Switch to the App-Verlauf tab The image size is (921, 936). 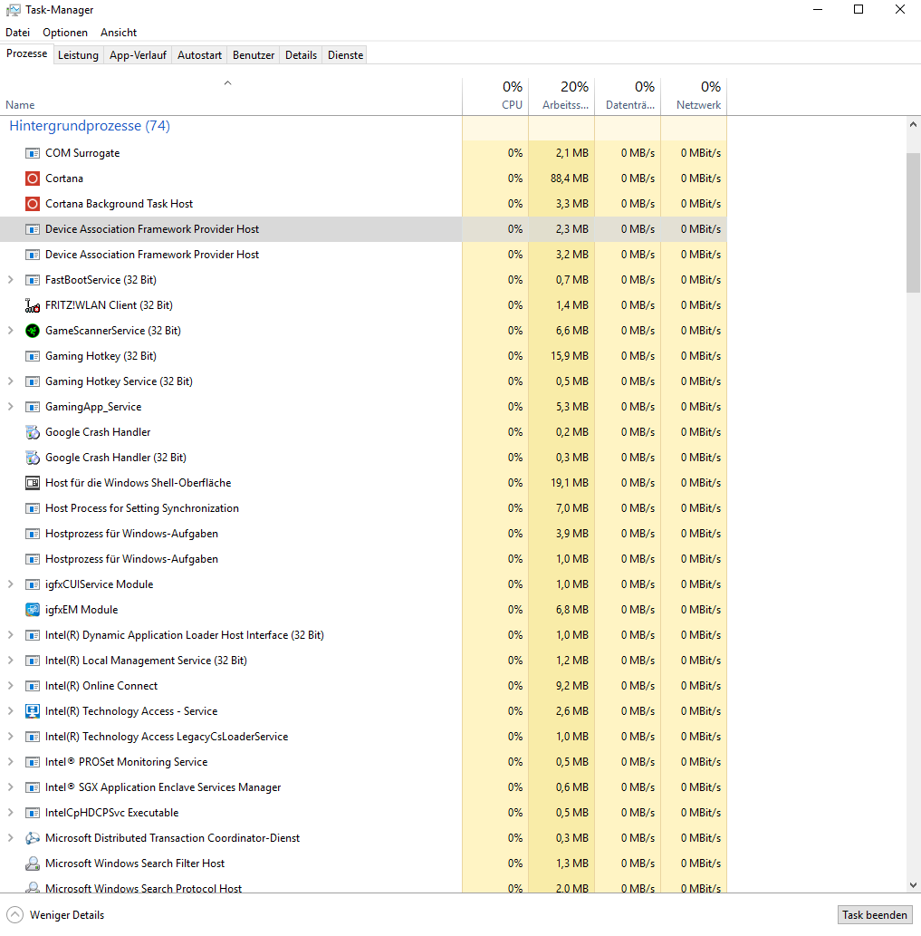click(x=138, y=55)
